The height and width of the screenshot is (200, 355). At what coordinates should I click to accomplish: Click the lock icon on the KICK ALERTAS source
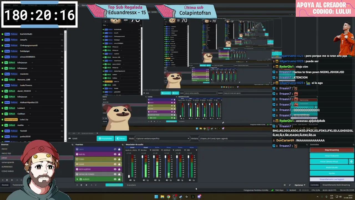point(119,169)
